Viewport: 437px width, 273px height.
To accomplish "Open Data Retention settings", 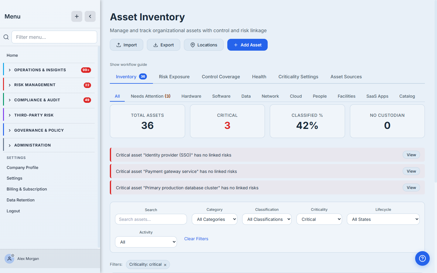I will click(x=21, y=200).
